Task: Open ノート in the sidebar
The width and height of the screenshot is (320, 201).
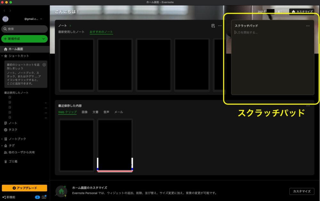Action: point(13,123)
